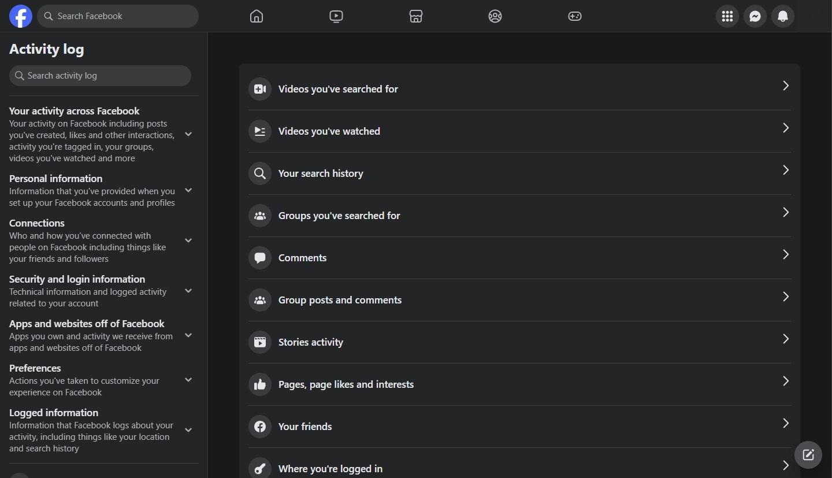Open the notifications bell icon

pos(783,16)
